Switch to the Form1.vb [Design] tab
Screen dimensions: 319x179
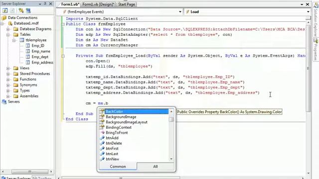(x=98, y=4)
